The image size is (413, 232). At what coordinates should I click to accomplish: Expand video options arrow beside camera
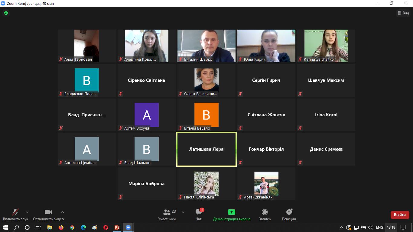[63, 212]
